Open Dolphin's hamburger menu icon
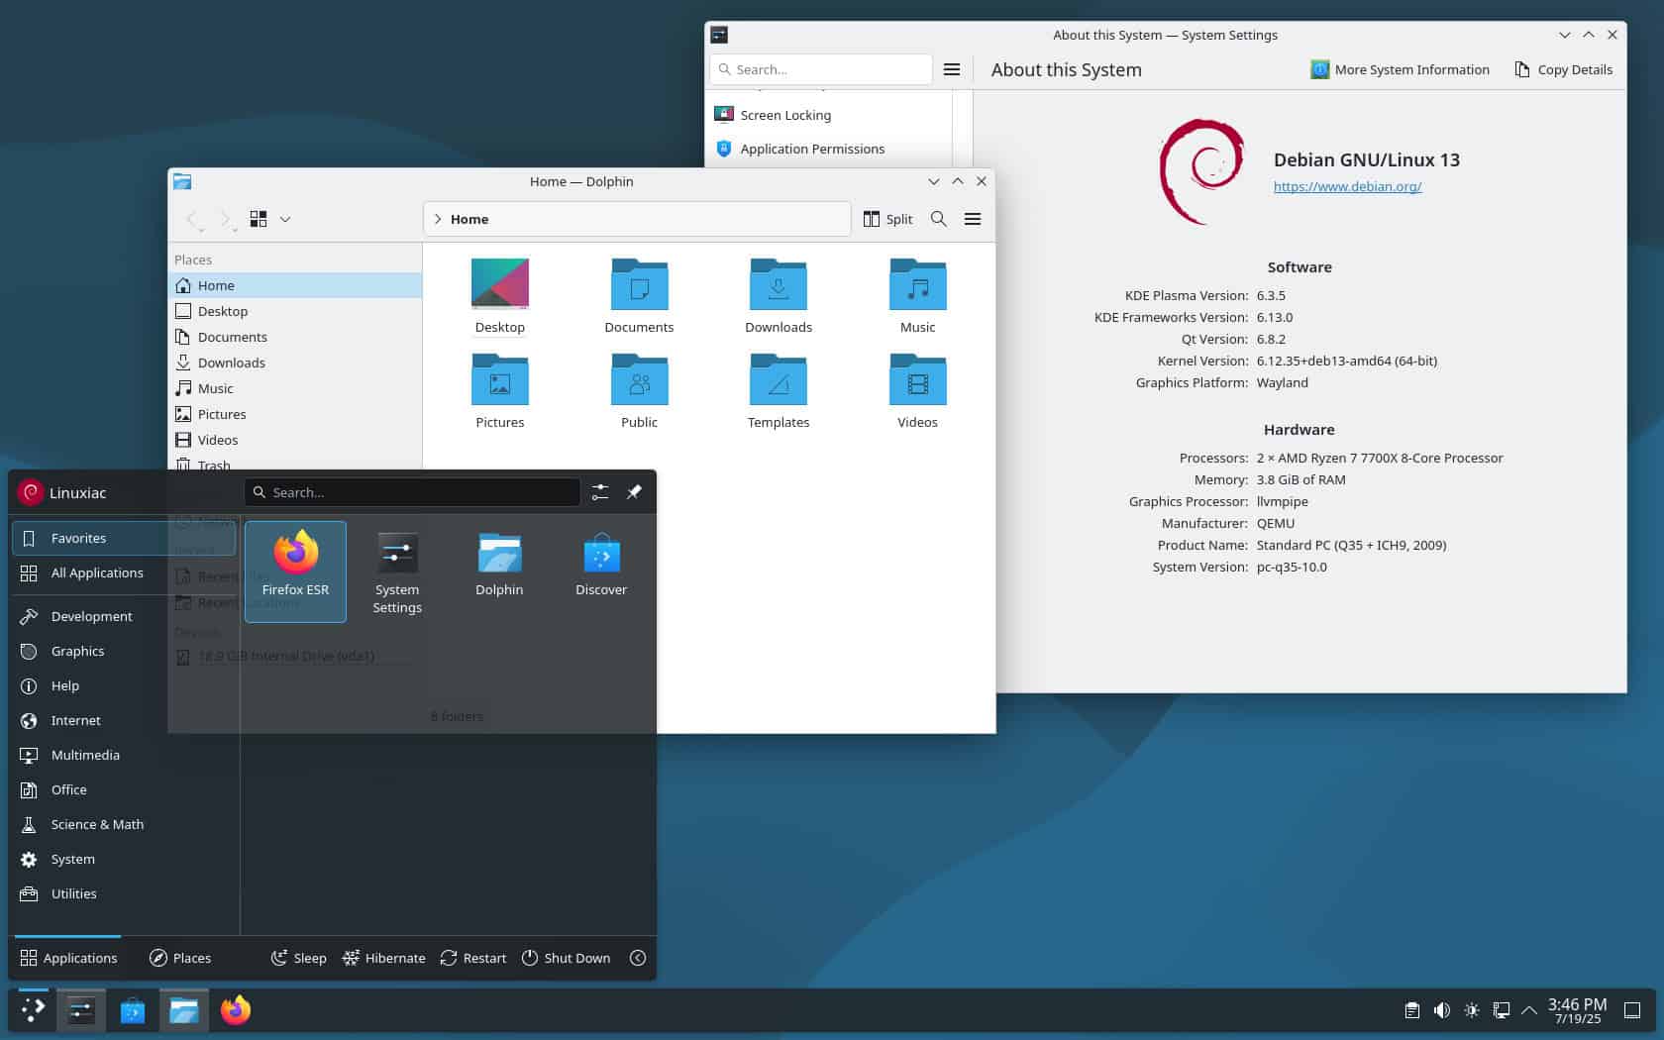This screenshot has width=1664, height=1040. pyautogui.click(x=972, y=219)
